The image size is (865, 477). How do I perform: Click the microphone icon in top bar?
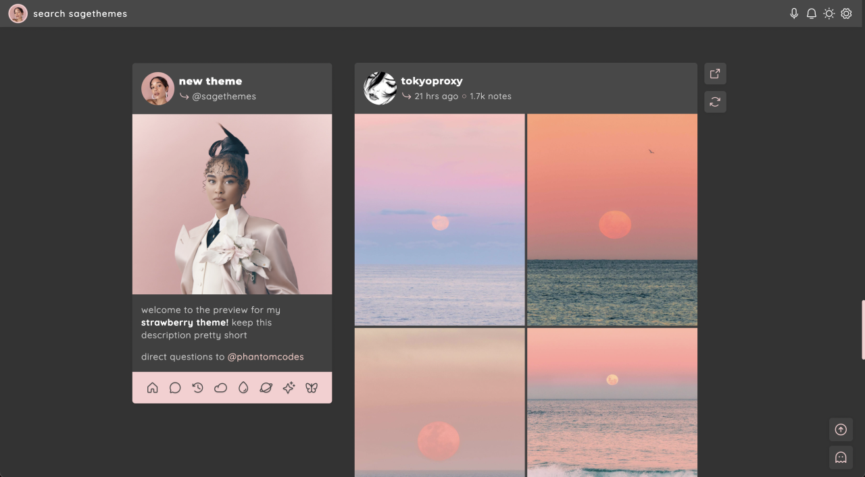[x=794, y=13]
